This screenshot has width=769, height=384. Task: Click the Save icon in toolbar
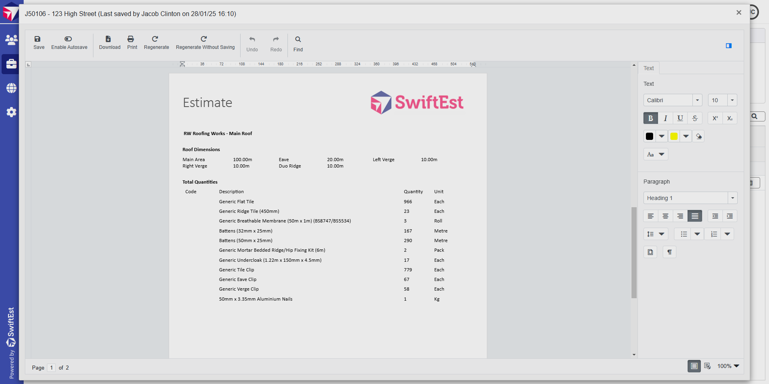click(x=38, y=39)
